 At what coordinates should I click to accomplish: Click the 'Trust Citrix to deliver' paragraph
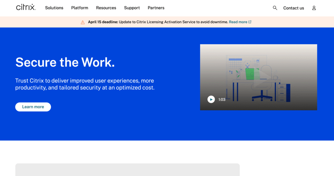click(84, 84)
